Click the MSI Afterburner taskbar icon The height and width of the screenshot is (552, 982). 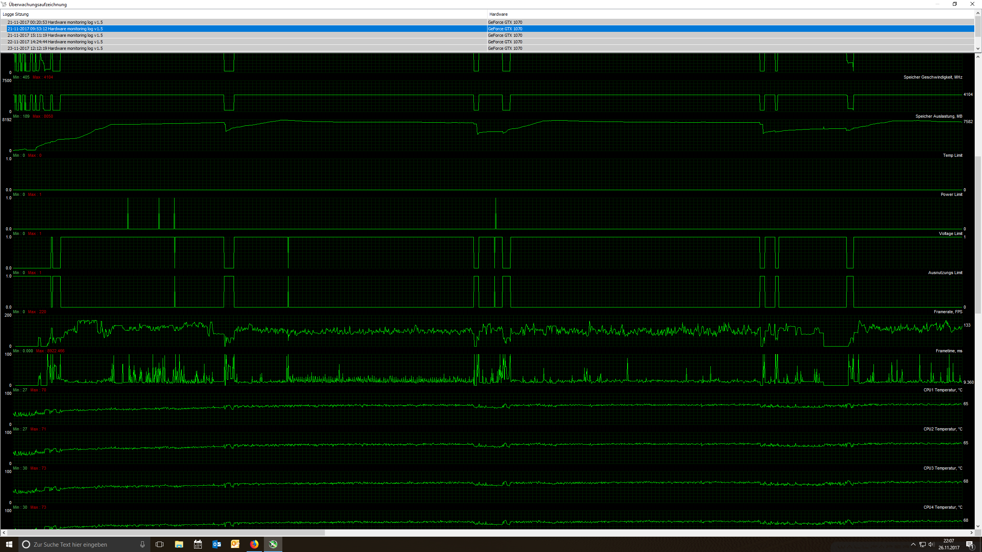[x=273, y=544]
